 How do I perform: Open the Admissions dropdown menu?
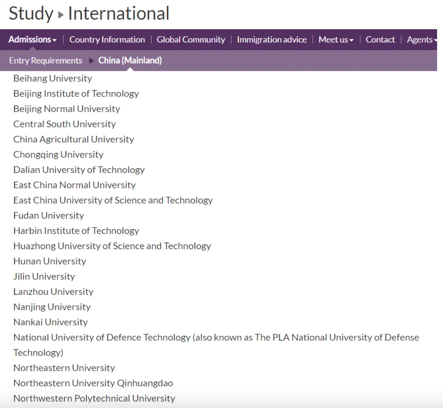click(x=32, y=40)
